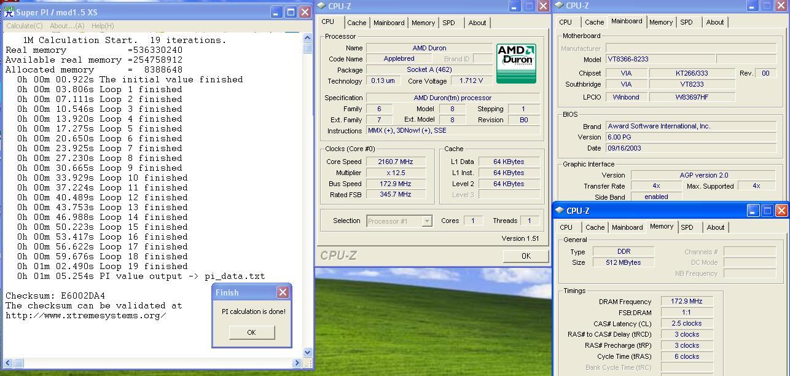Minimize the CPU-Z Memory window
The image size is (790, 376).
coord(753,211)
